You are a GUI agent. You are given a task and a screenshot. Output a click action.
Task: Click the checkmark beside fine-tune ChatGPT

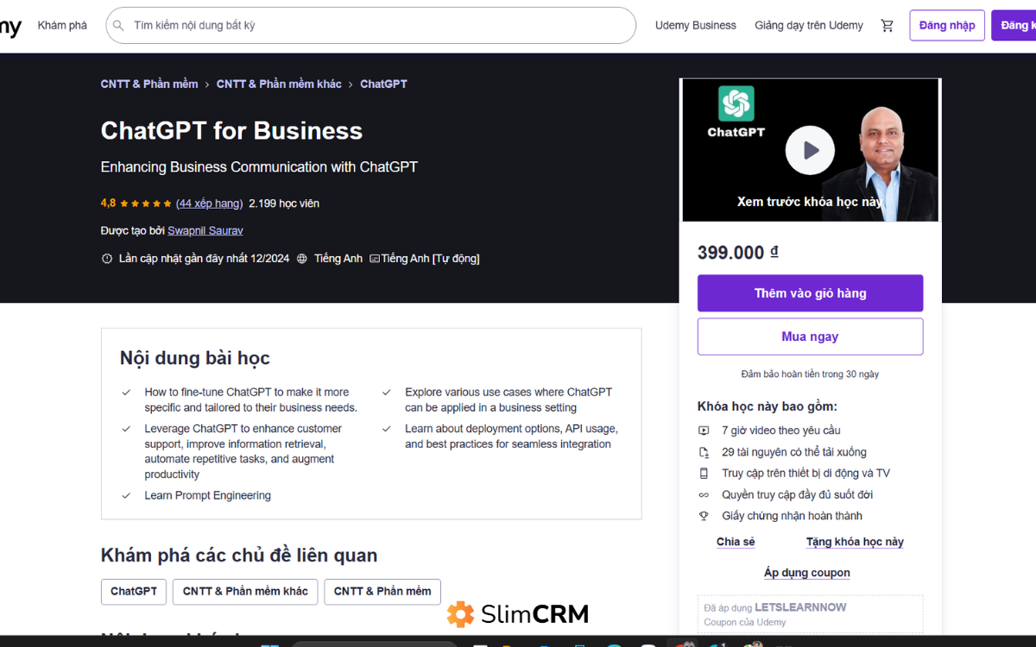coord(126,393)
